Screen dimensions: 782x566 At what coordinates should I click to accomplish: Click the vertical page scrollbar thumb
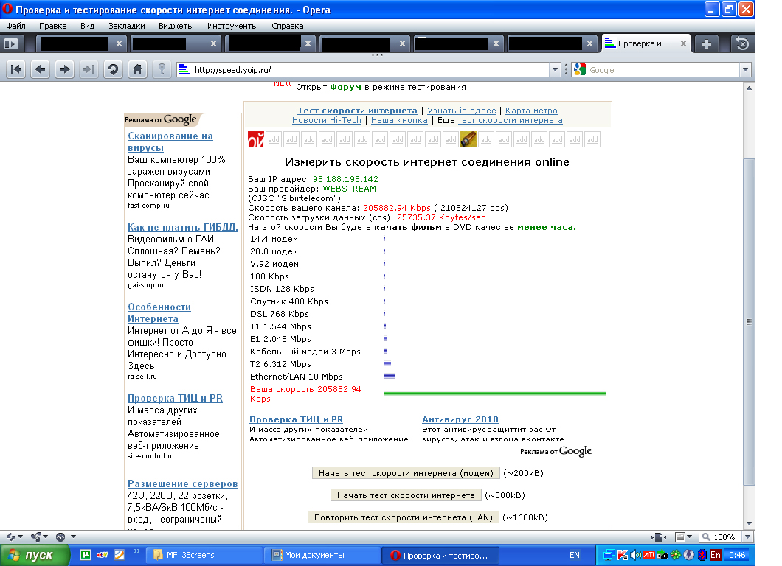point(748,321)
